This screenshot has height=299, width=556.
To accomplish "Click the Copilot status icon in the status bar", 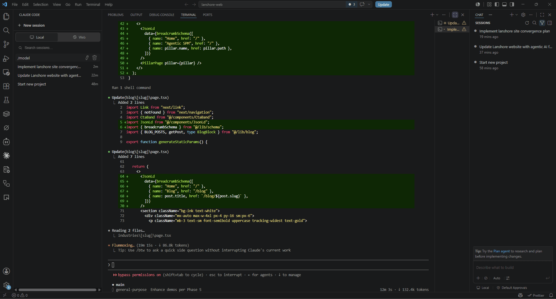I will tap(520, 295).
